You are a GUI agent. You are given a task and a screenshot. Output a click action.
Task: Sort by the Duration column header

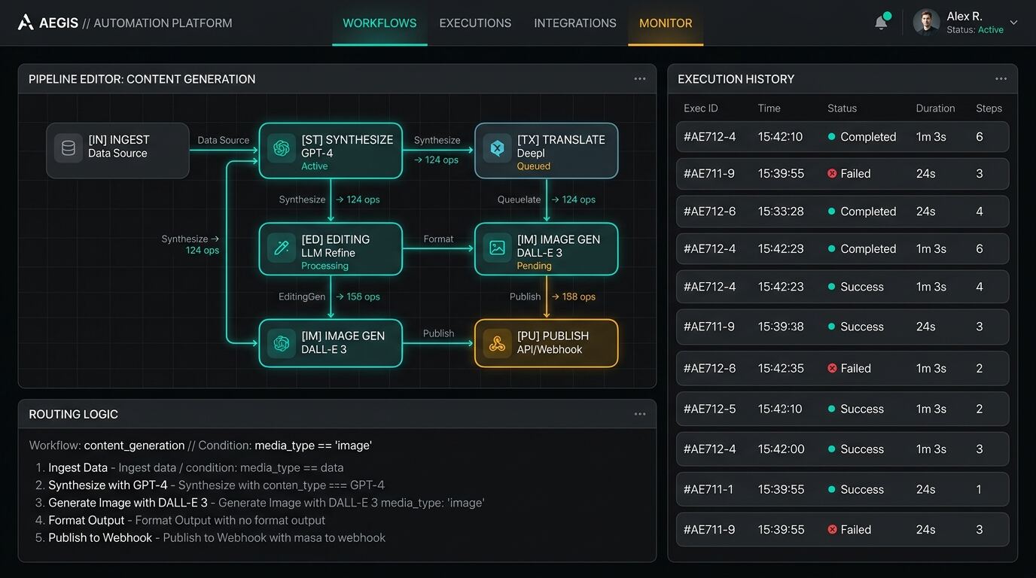[x=935, y=108]
